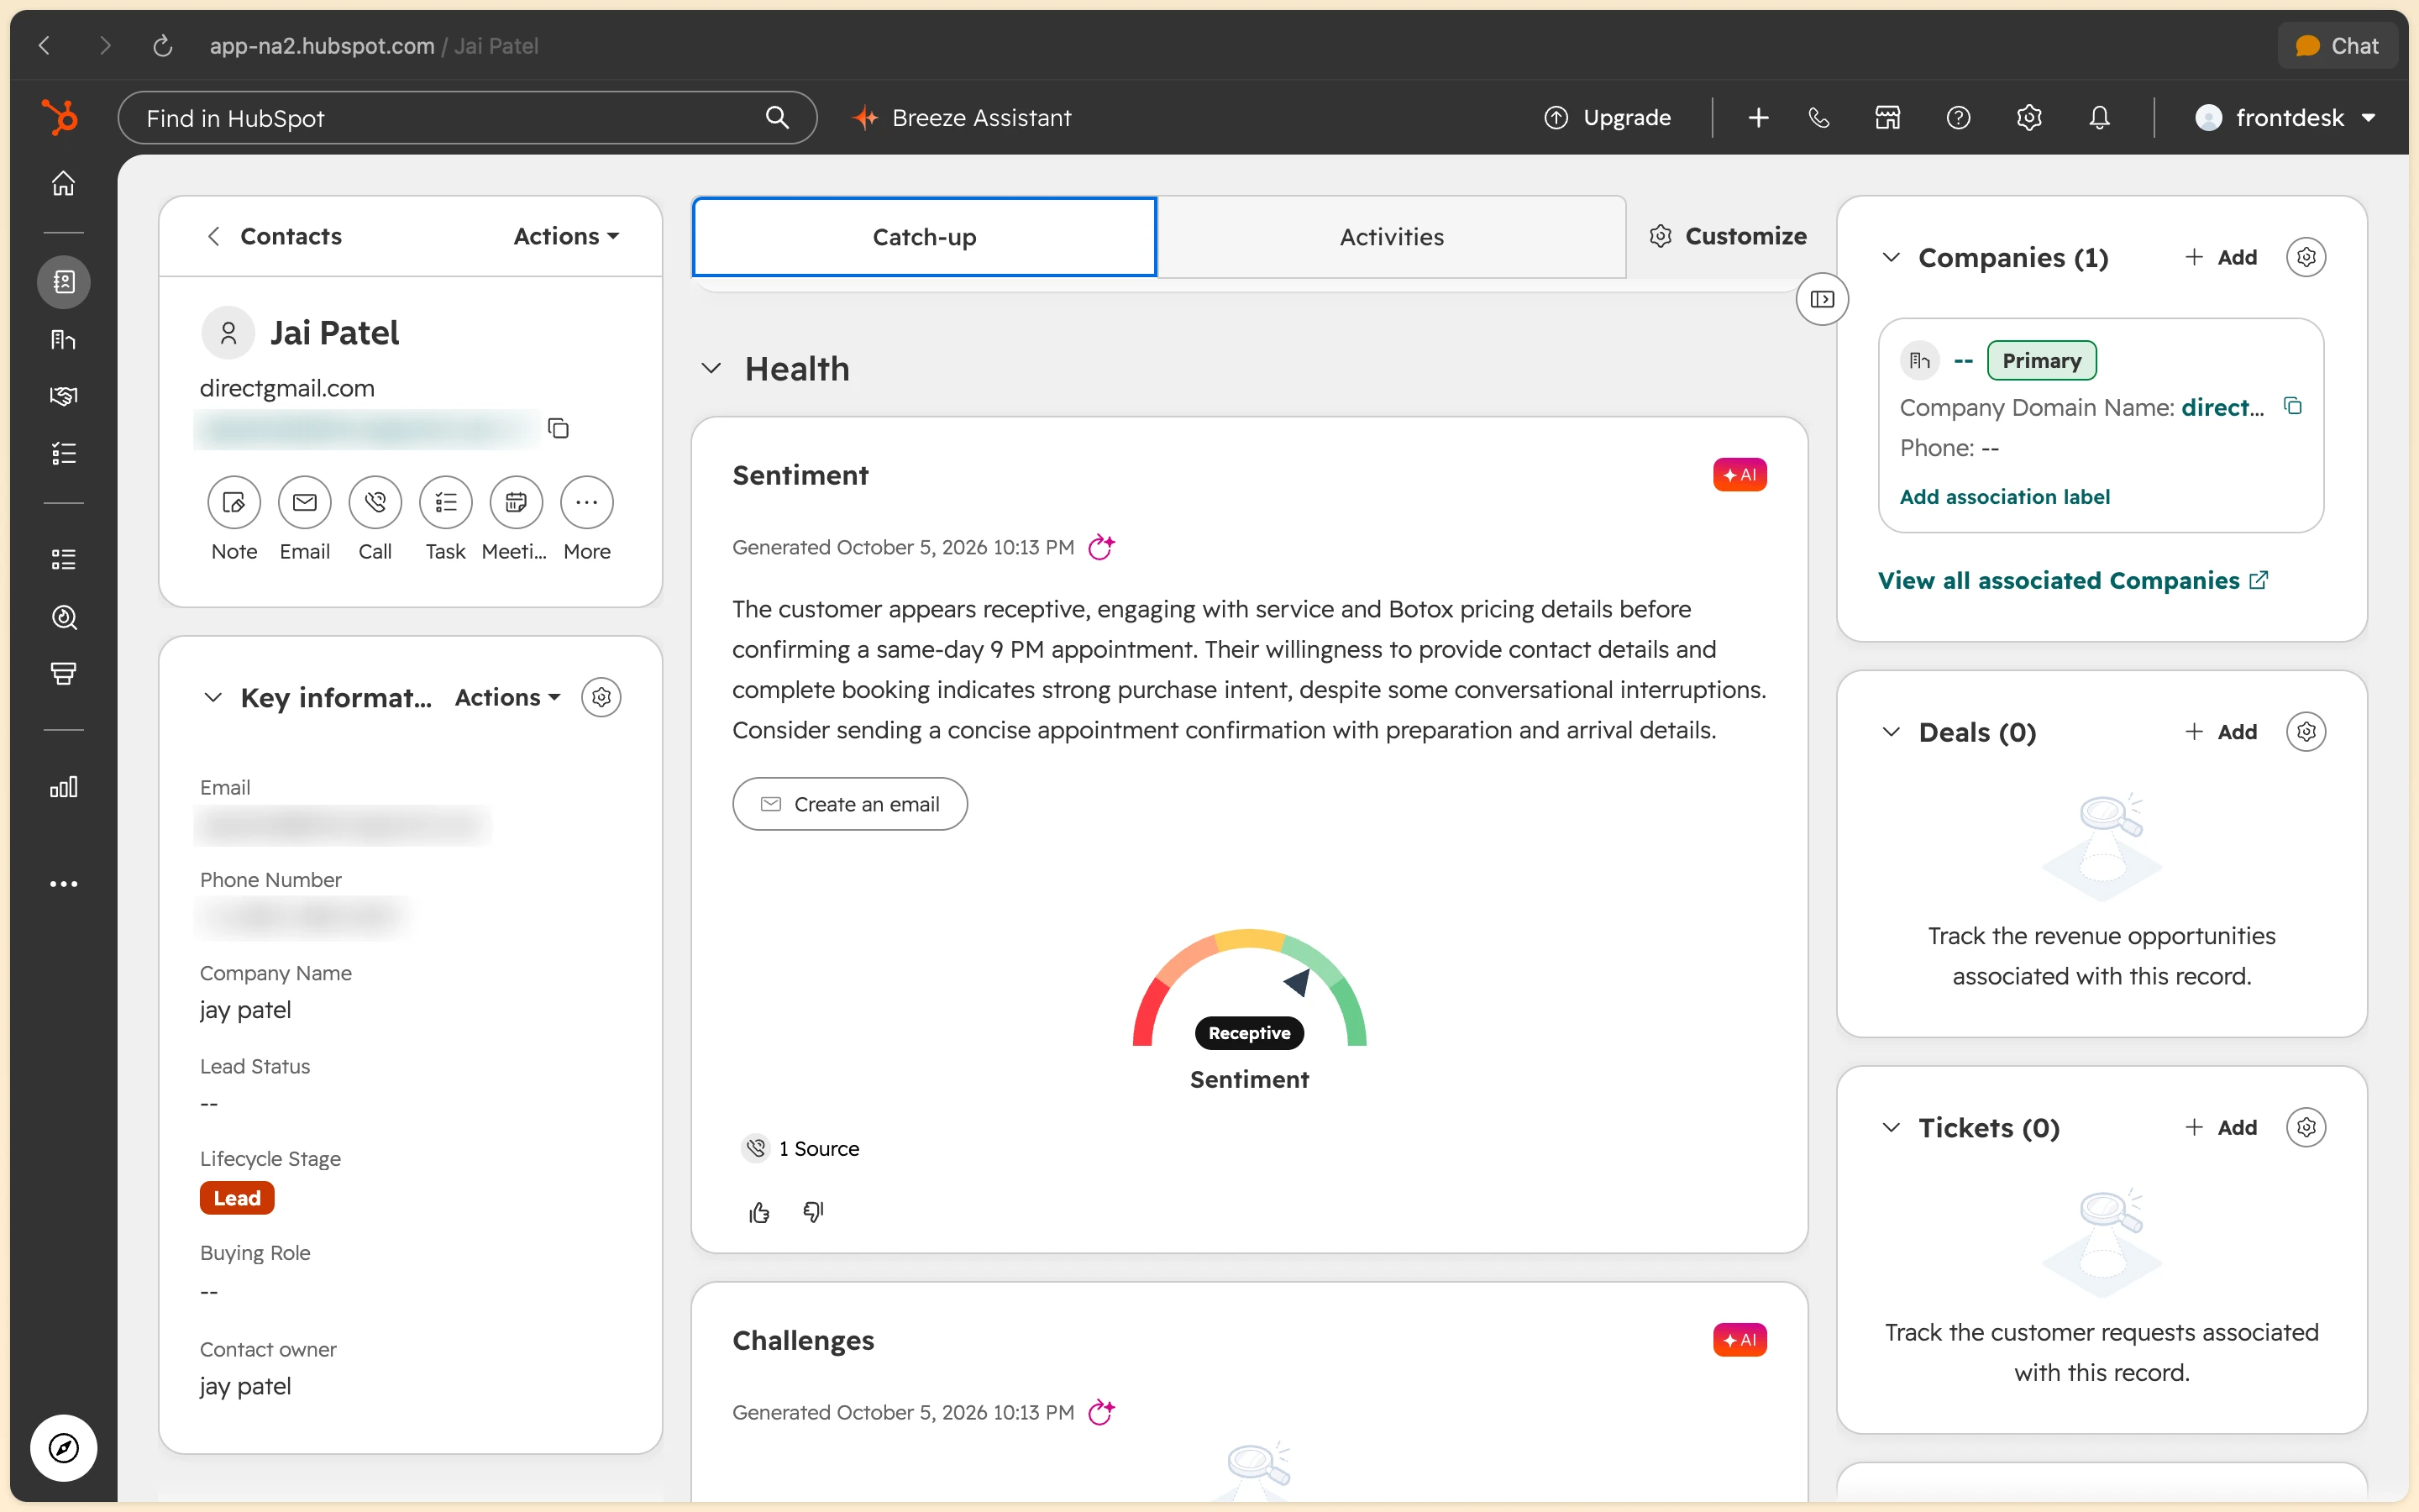Collapse the Health section

[711, 368]
